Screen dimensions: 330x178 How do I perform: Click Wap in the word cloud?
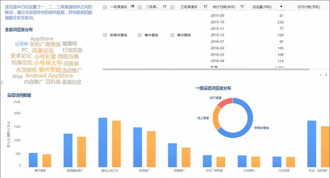coord(17,76)
